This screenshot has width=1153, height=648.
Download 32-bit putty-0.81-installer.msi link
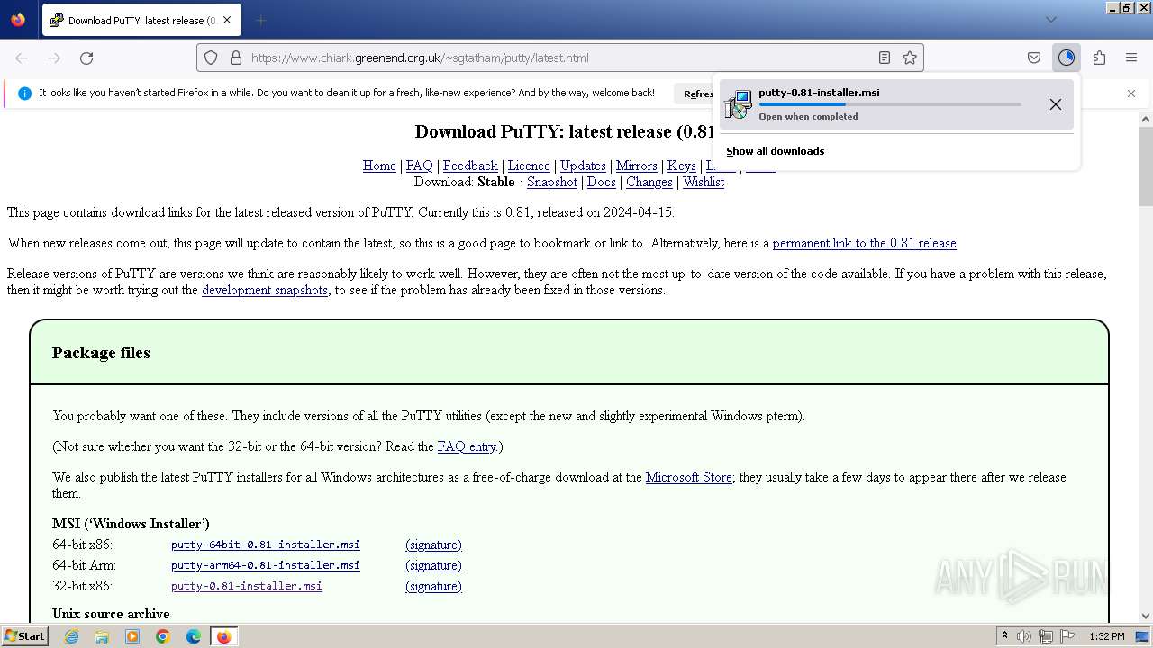pyautogui.click(x=247, y=586)
